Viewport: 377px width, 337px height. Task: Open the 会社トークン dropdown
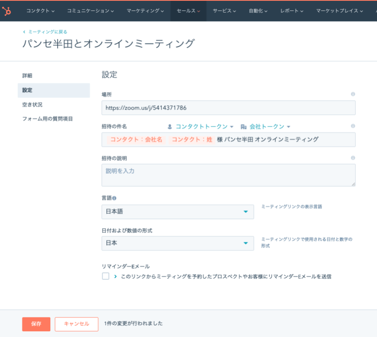point(265,127)
